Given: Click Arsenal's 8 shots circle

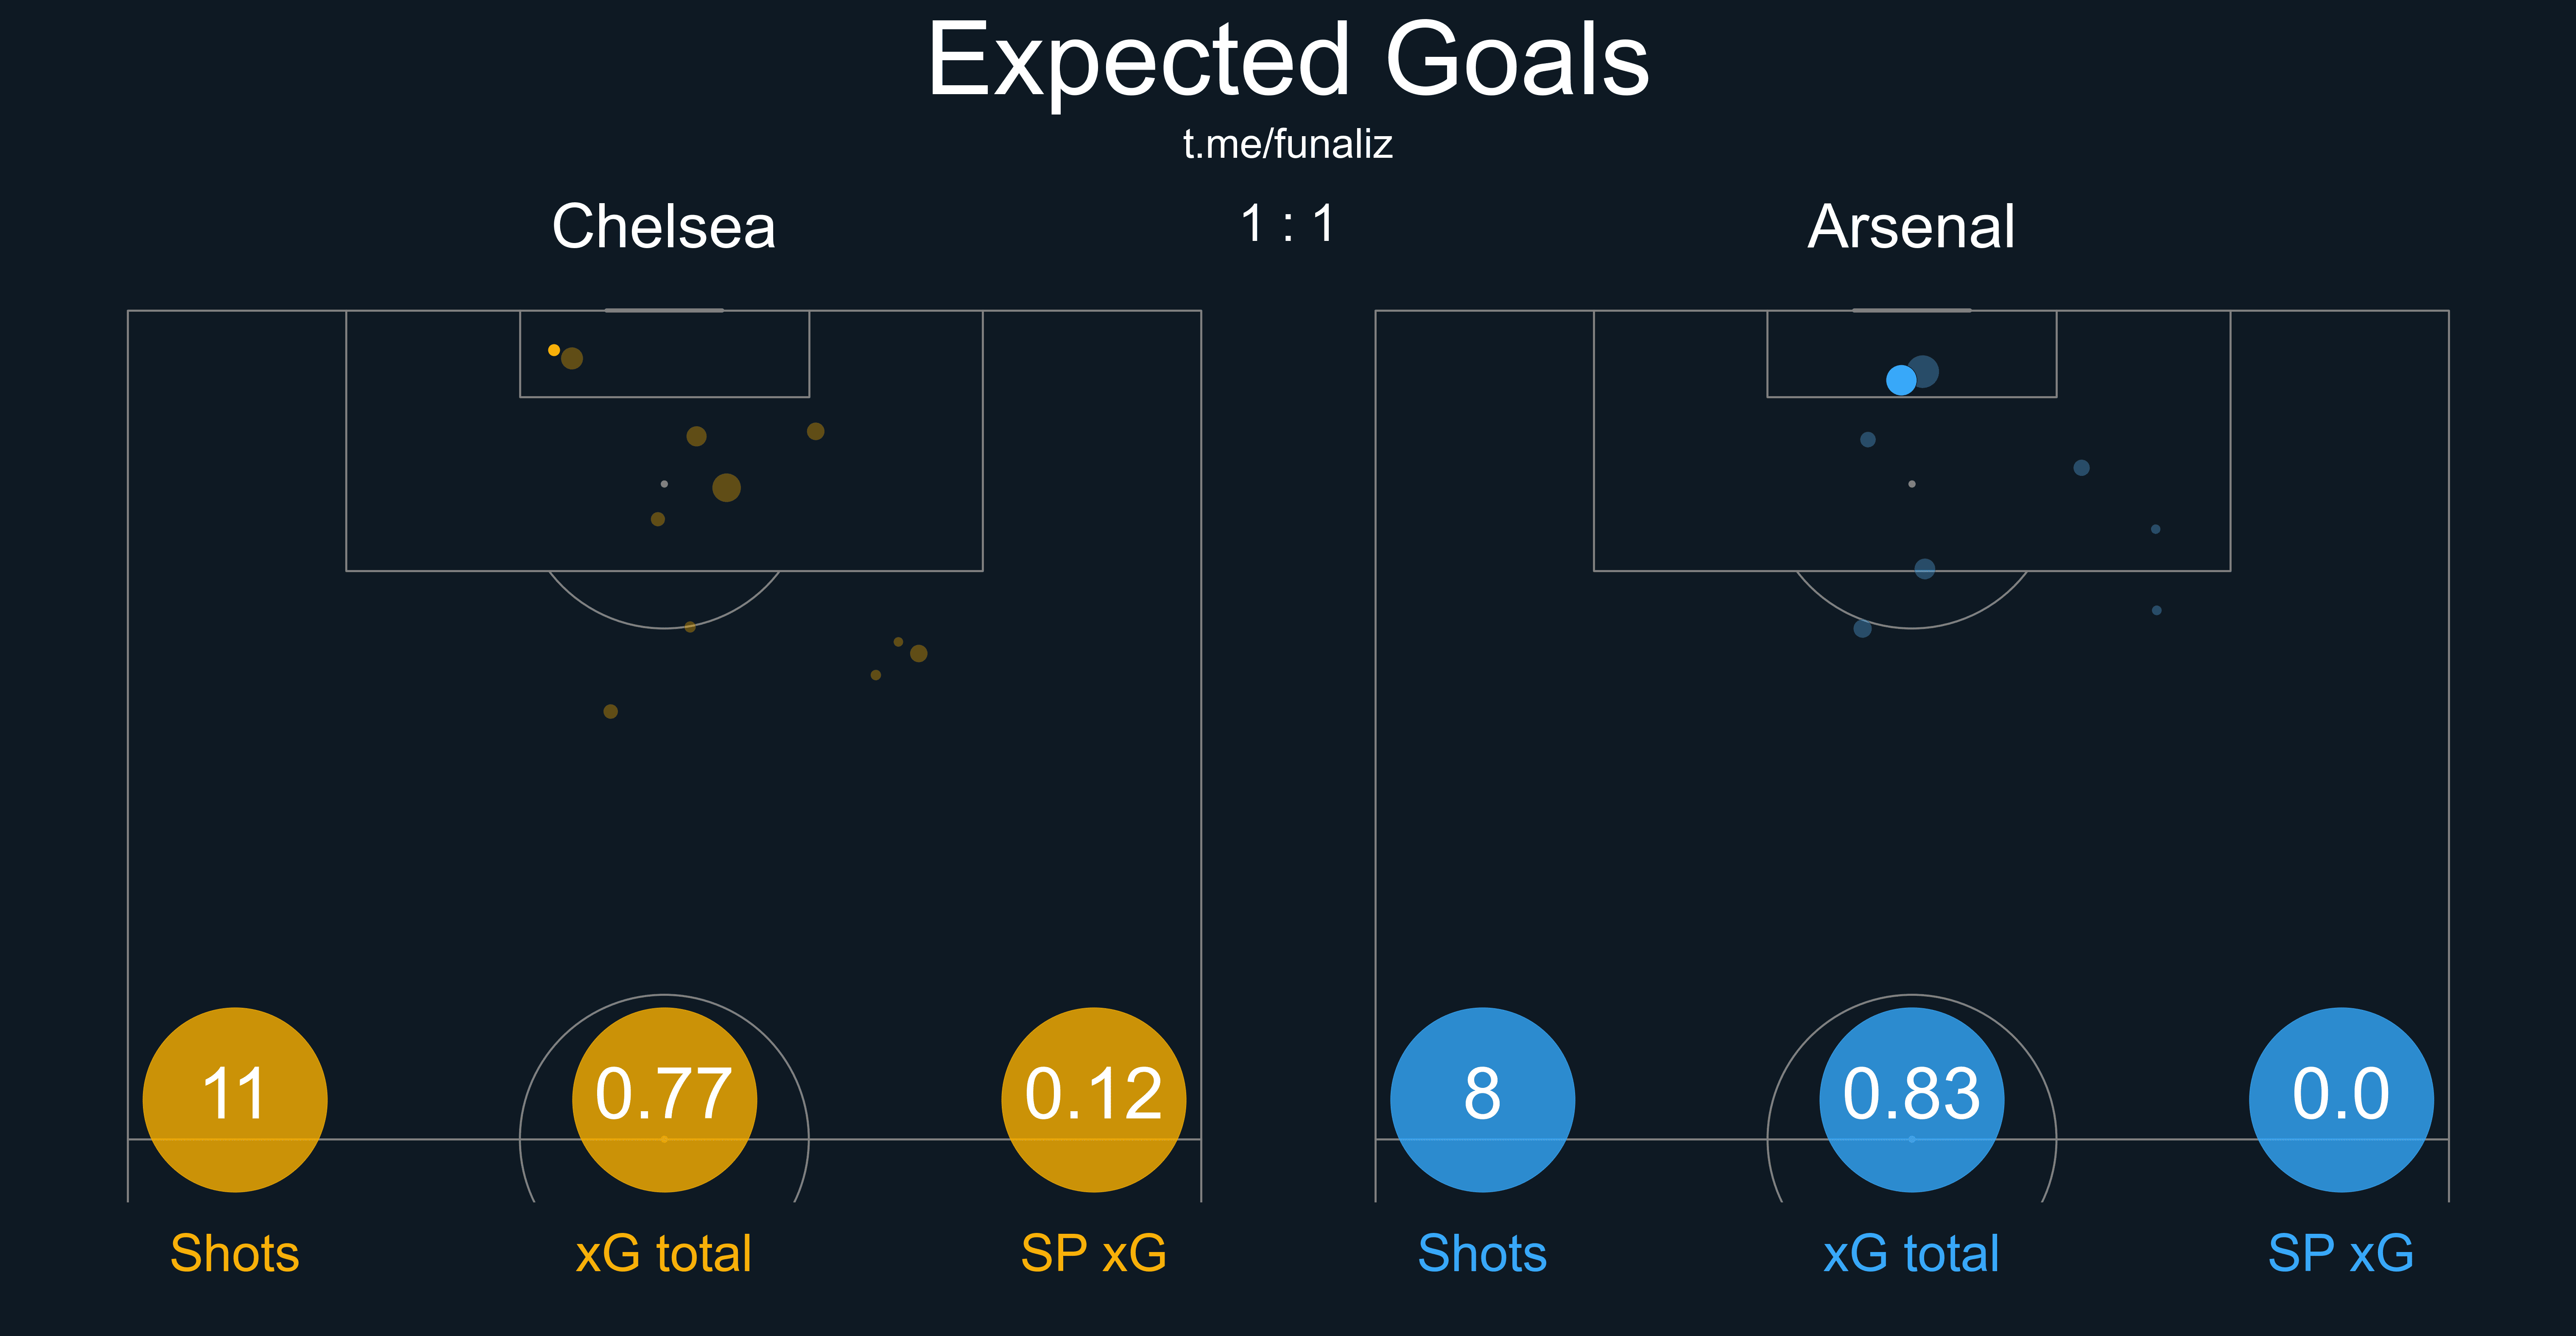Looking at the screenshot, I should point(1482,1099).
